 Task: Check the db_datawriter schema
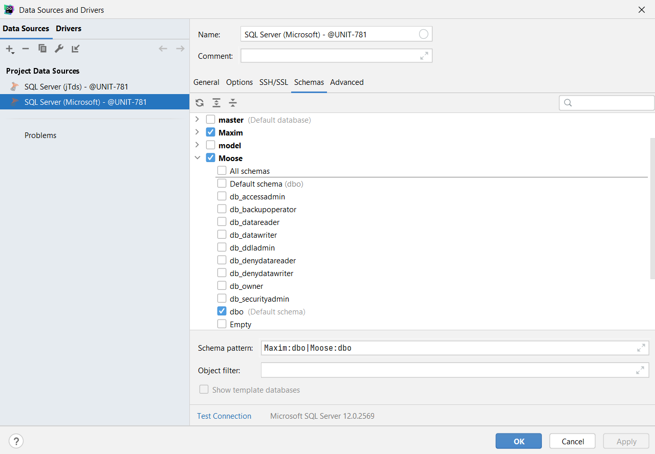coord(222,235)
